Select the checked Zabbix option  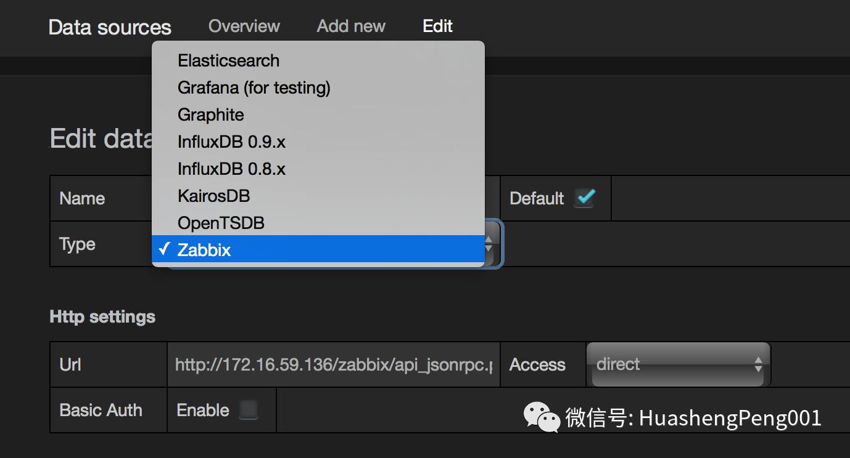[204, 250]
